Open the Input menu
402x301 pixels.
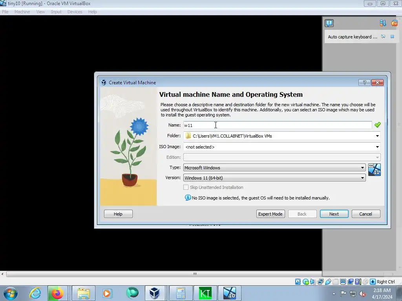coord(56,12)
